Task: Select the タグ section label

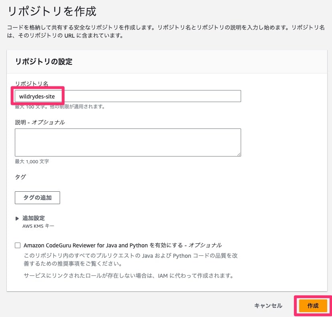Action: [20, 177]
